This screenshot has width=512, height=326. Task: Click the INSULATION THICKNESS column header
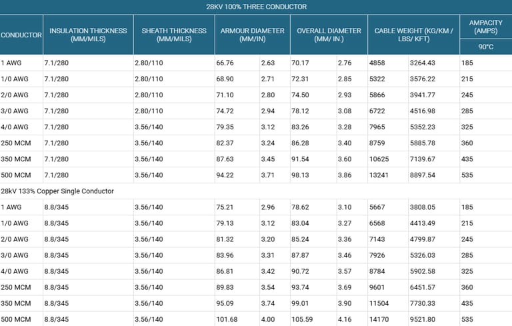tap(88, 35)
